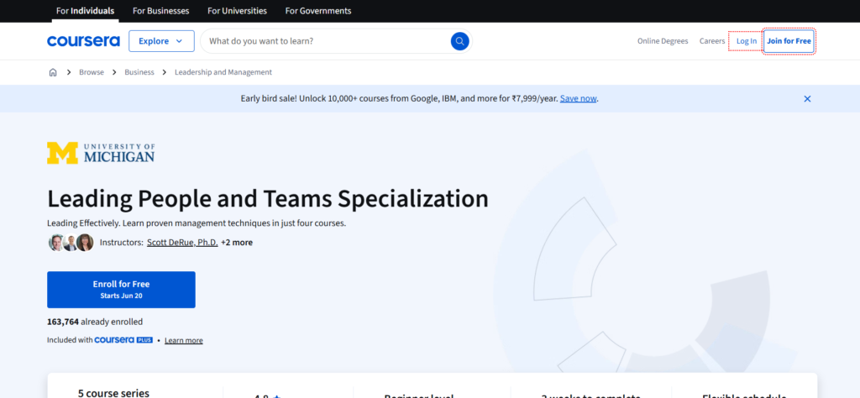Switch to For Individuals tab
Image resolution: width=860 pixels, height=398 pixels.
(x=85, y=11)
